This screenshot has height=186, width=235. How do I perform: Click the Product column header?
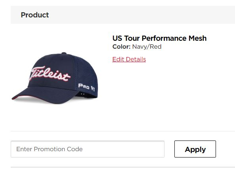(x=35, y=15)
